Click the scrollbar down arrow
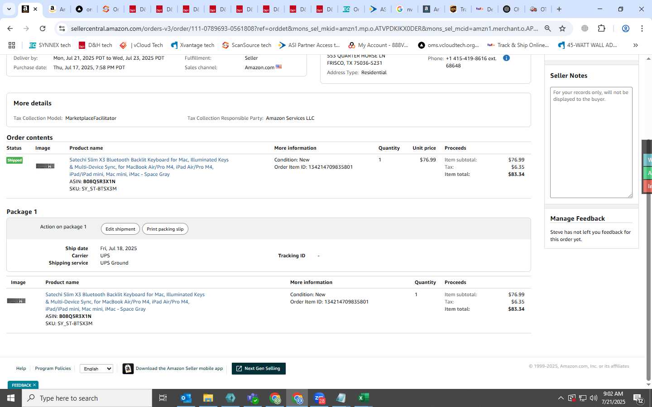This screenshot has width=652, height=407. (648, 385)
